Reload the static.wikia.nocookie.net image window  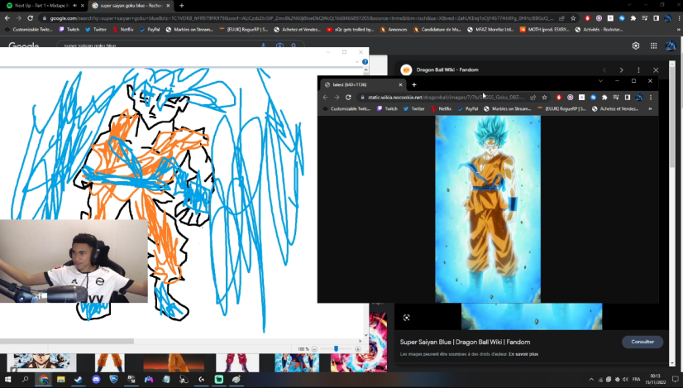(x=348, y=98)
